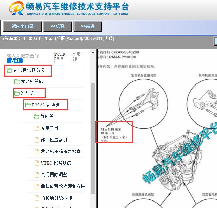Click the document icon beside 曲轴皮带轮拆卸和安装
Image resolution: width=217 pixels, height=208 pixels.
click(x=37, y=186)
